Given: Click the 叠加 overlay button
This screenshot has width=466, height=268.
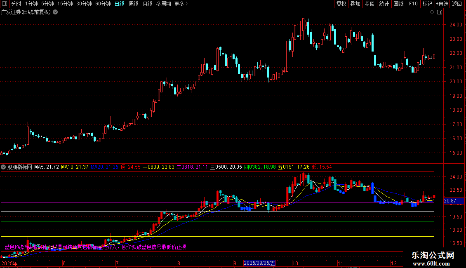Looking at the screenshot, I should [355, 4].
